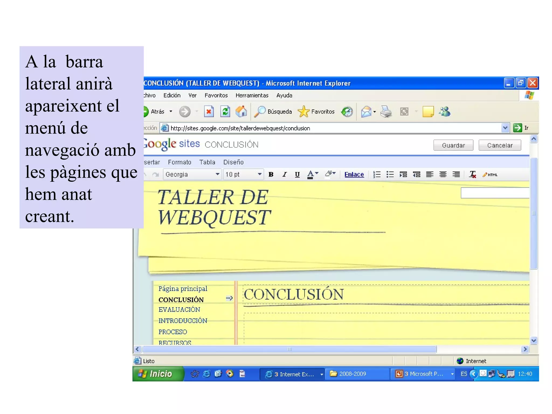The image size is (552, 414).
Task: Open the 10 pt font size dropdown
Action: pos(243,174)
